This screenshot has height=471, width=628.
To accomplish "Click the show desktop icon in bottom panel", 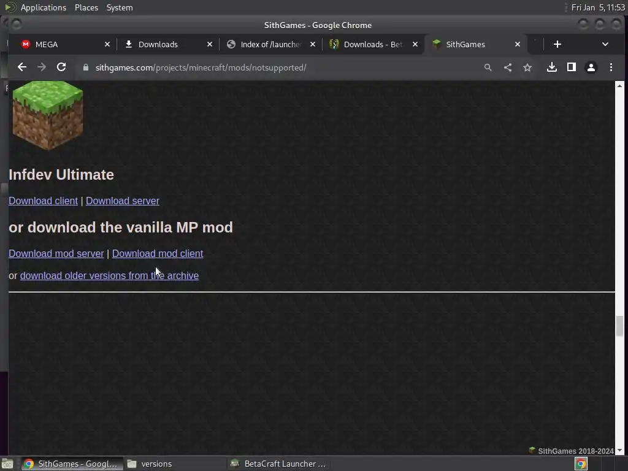I will tap(7, 464).
